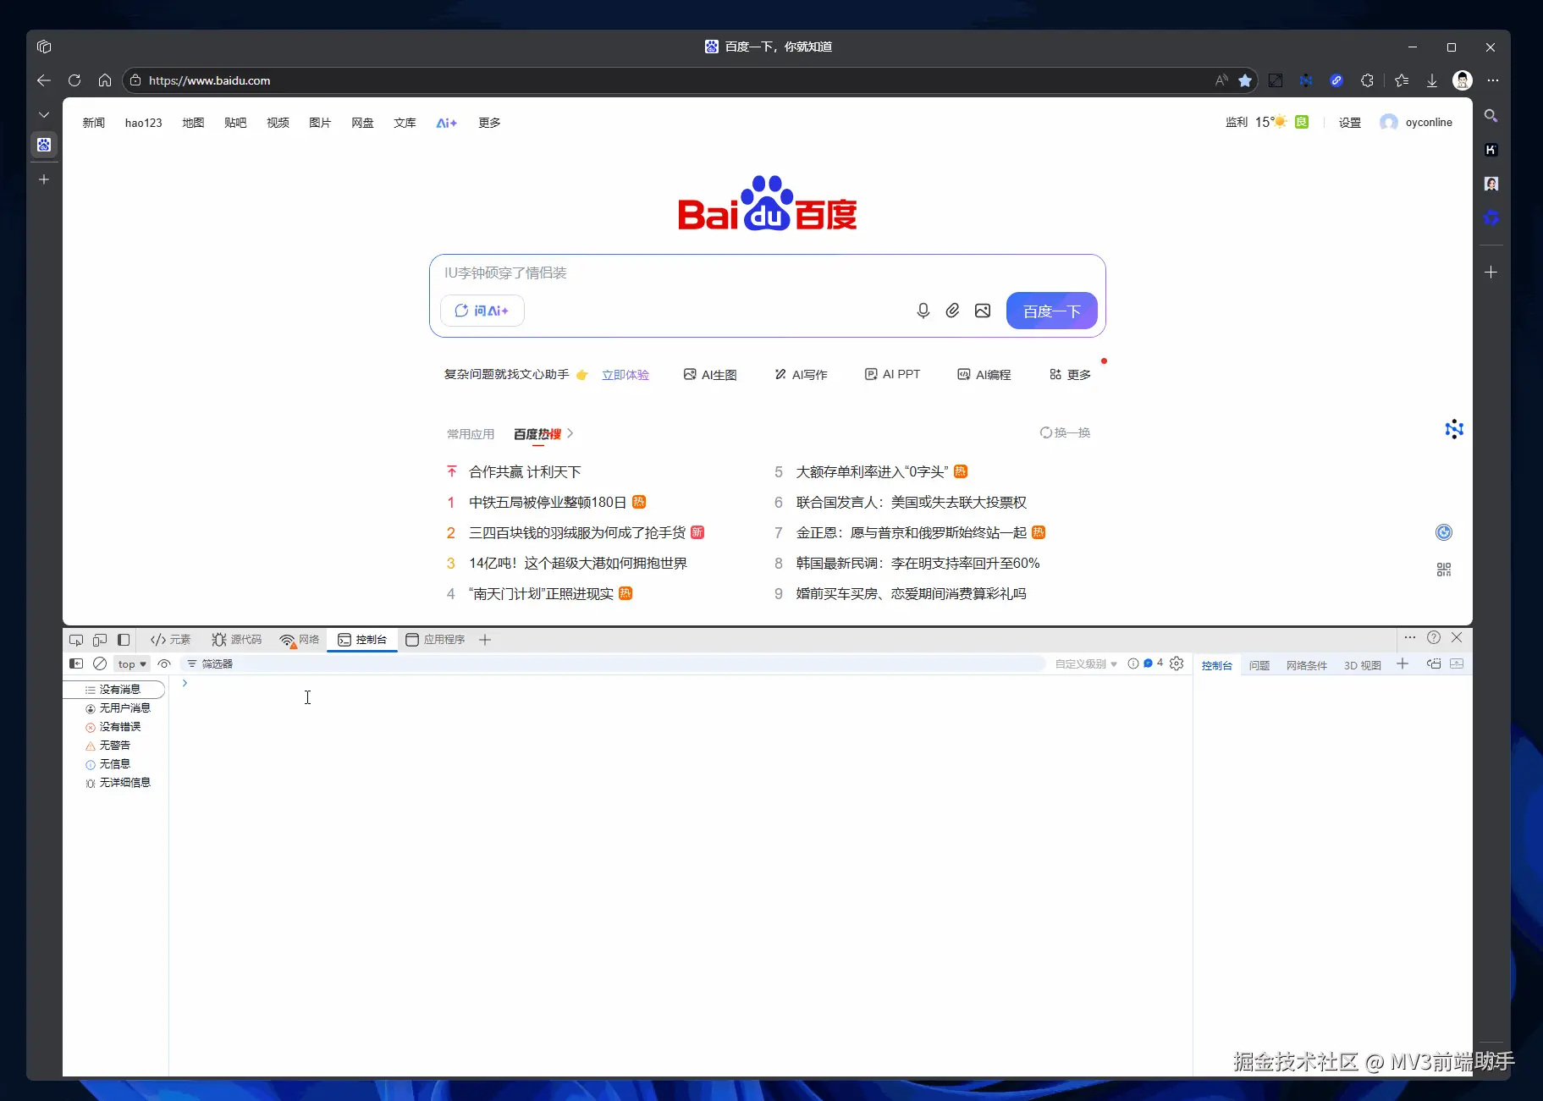The height and width of the screenshot is (1101, 1543).
Task: Click the read aloud icon in address bar
Action: click(x=1221, y=80)
